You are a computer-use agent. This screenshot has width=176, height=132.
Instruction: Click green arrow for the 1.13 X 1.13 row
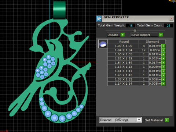point(164,67)
